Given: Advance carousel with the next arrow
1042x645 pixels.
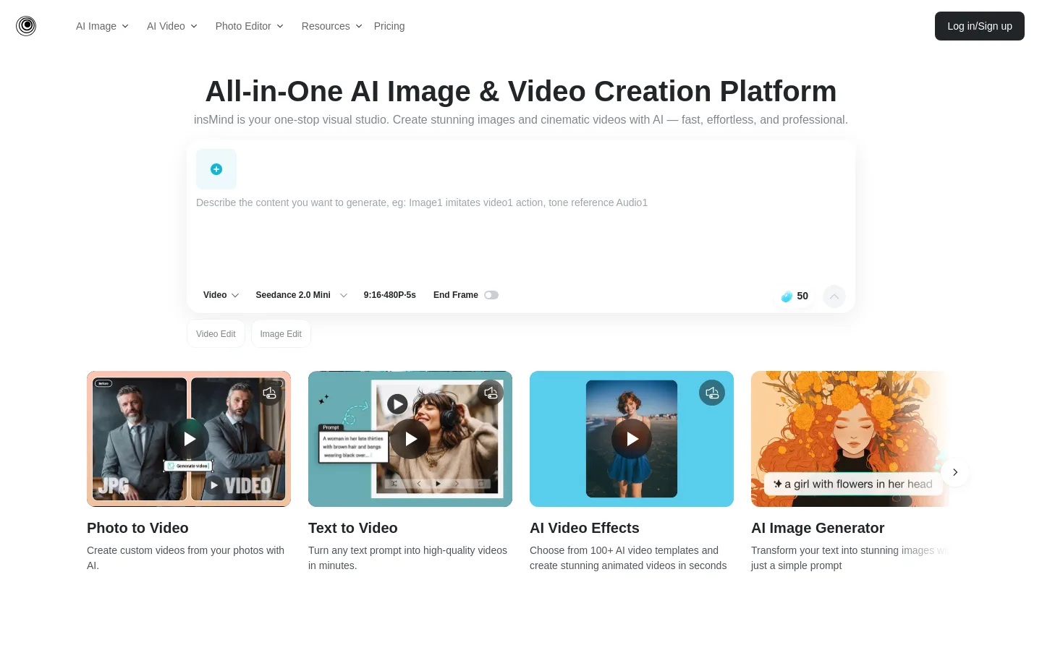Looking at the screenshot, I should point(955,472).
